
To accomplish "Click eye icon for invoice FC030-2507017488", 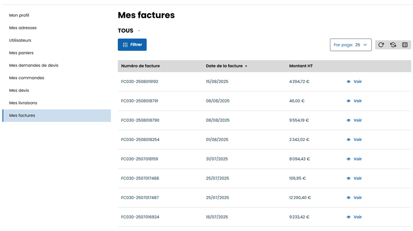I will tap(348, 179).
